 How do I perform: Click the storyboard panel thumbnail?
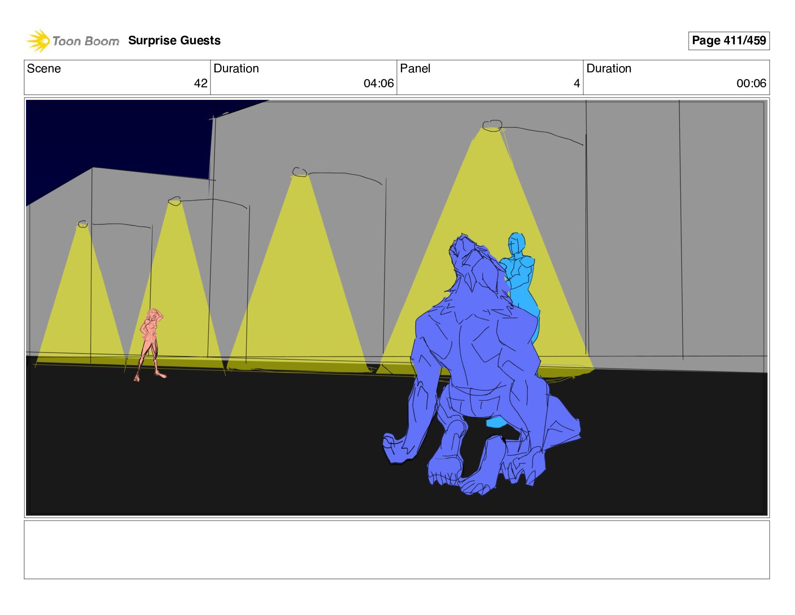397,308
